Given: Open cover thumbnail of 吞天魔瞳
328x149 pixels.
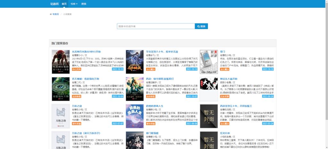Looking at the screenshot, I should click(61, 89).
